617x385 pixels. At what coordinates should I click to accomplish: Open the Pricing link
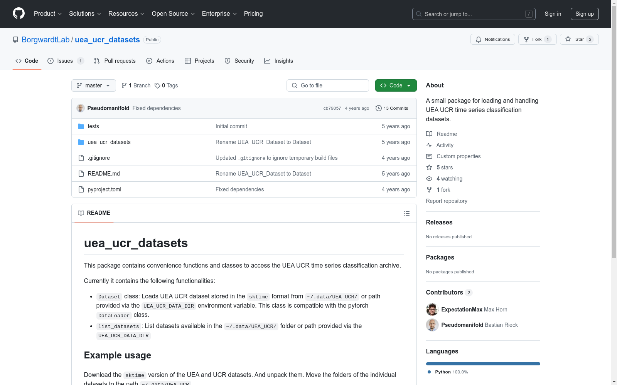pyautogui.click(x=253, y=13)
